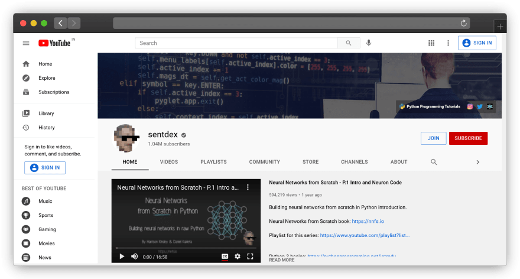Click the search magnifier button
Screen dimensions: 520x279
coord(349,43)
